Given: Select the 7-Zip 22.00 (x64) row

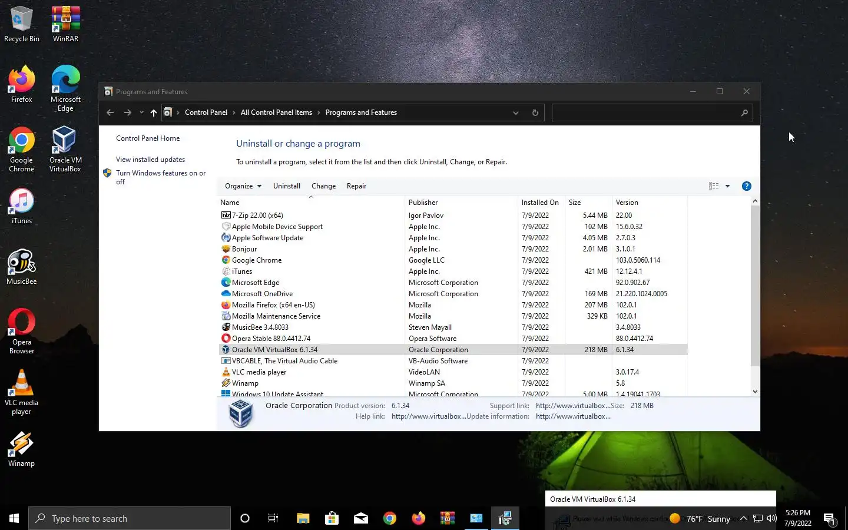Looking at the screenshot, I should (x=453, y=216).
